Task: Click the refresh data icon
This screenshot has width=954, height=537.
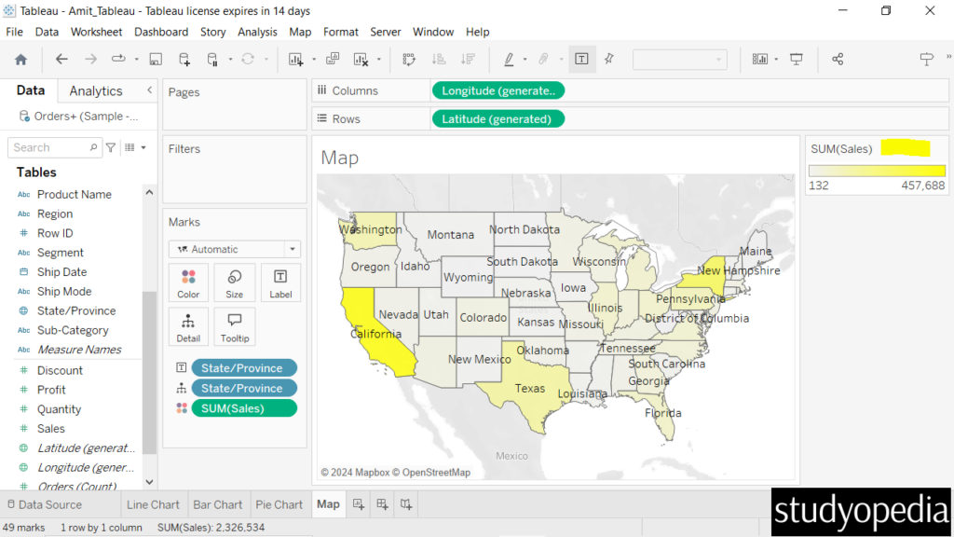Action: (x=248, y=59)
